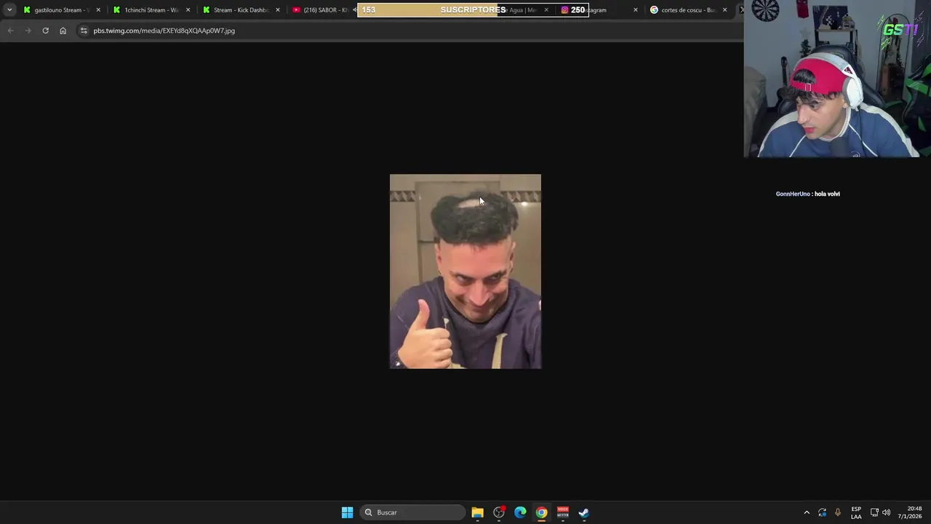931x524 pixels.
Task: Open network settings tray icon
Action: 874,512
